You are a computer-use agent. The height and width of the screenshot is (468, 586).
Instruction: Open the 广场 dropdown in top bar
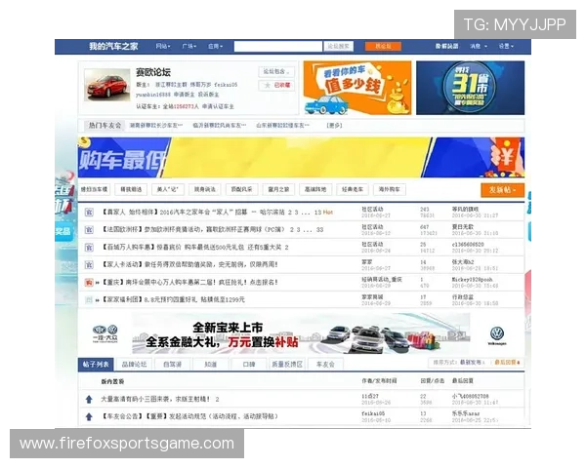189,46
